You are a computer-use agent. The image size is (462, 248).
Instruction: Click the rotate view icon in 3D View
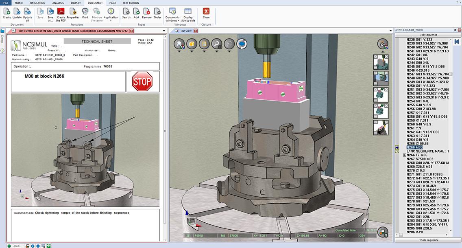[x=242, y=44]
